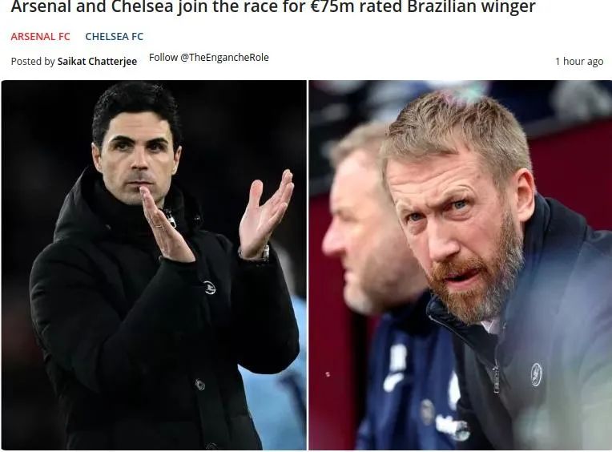Click the clapping hand with ring
The image size is (612, 452).
coord(166,226)
